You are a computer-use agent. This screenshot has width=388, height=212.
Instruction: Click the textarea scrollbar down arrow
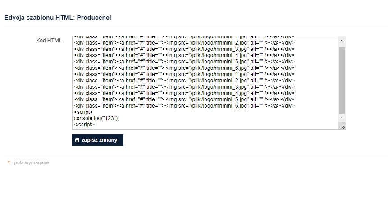[342, 117]
